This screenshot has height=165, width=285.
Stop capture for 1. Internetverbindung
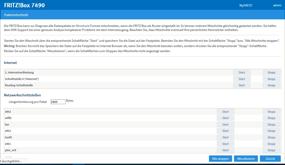[x=271, y=72]
